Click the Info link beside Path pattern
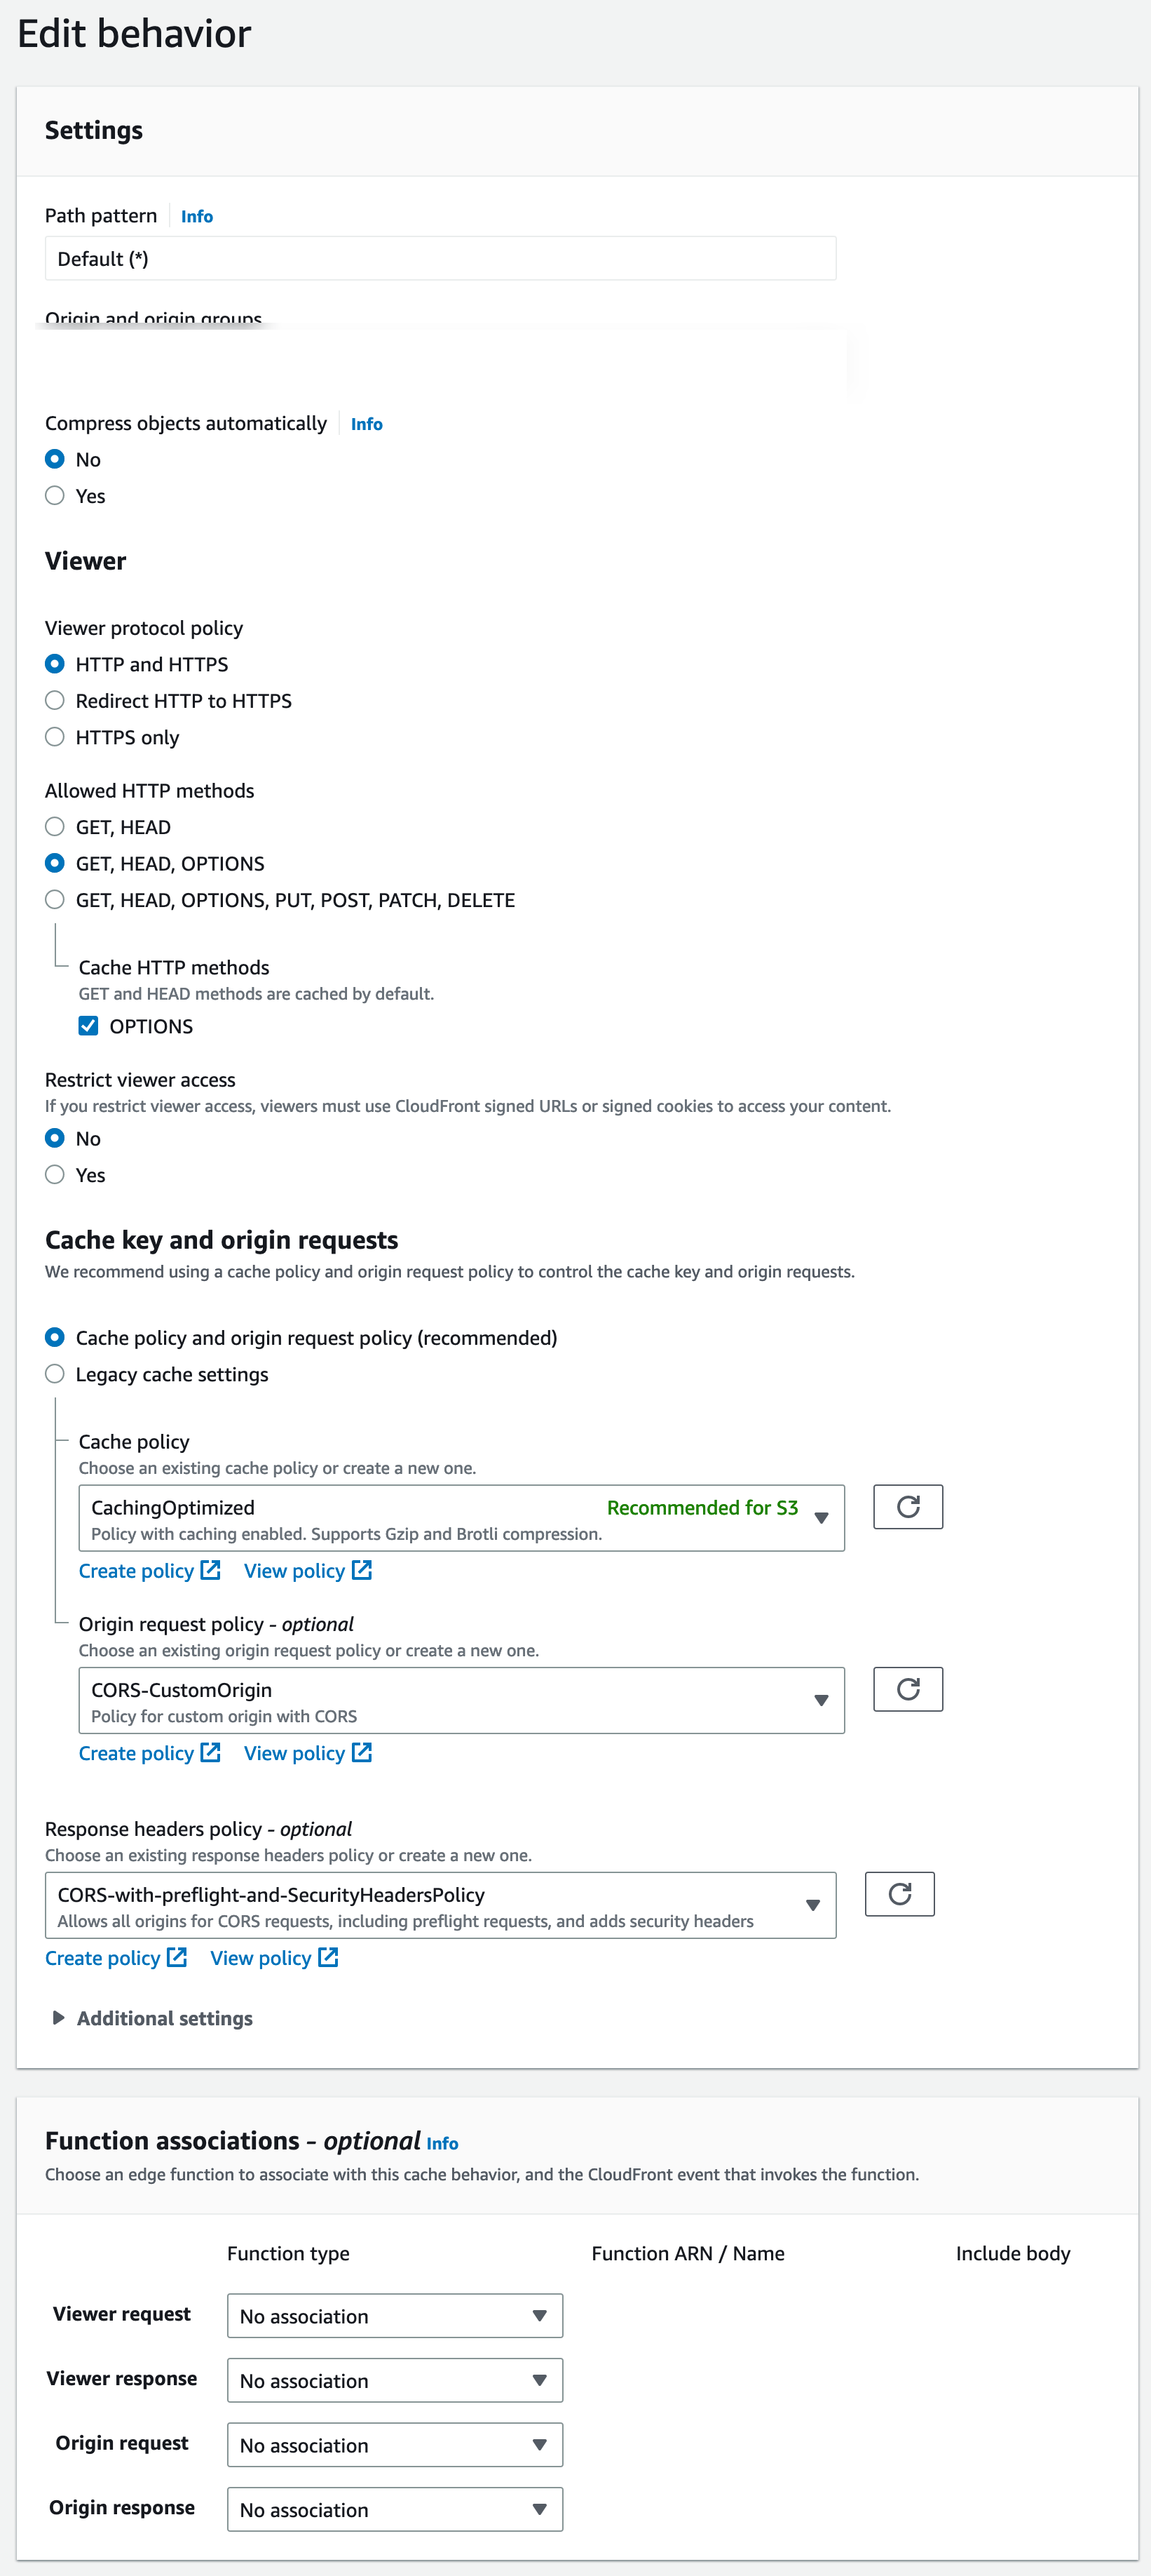1151x2576 pixels. [x=197, y=216]
